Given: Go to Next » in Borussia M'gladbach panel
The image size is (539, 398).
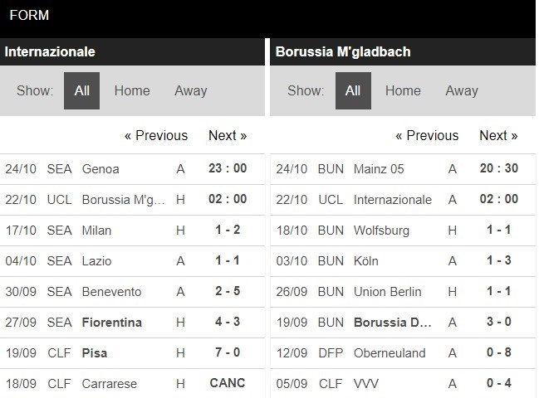Looking at the screenshot, I should (498, 135).
